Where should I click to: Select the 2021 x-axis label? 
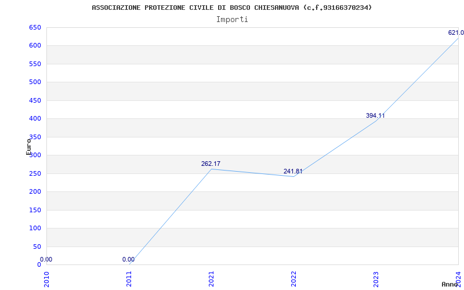coord(211,279)
